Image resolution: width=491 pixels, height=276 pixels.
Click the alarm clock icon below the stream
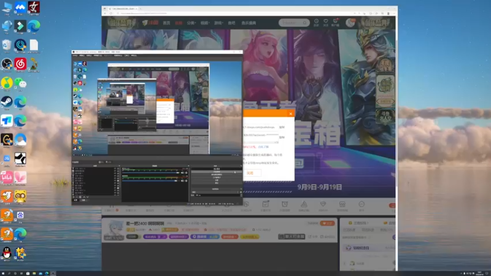point(285,205)
